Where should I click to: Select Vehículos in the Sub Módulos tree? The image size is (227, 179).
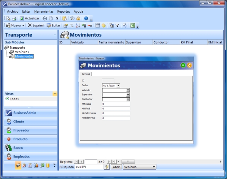(x=22, y=52)
